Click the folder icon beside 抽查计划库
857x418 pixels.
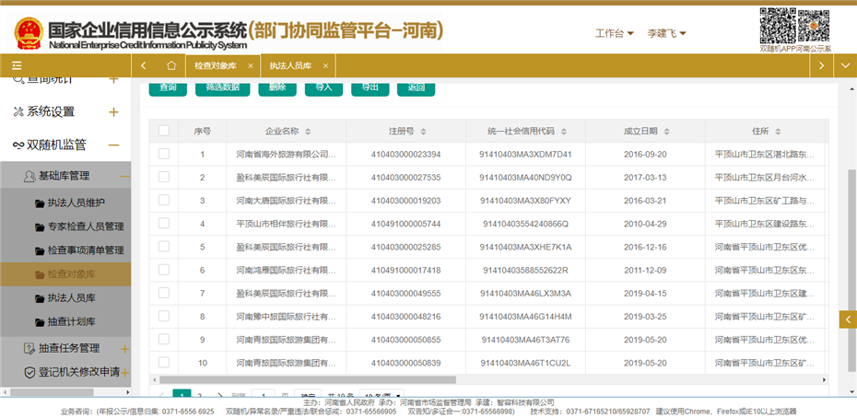[x=39, y=322]
